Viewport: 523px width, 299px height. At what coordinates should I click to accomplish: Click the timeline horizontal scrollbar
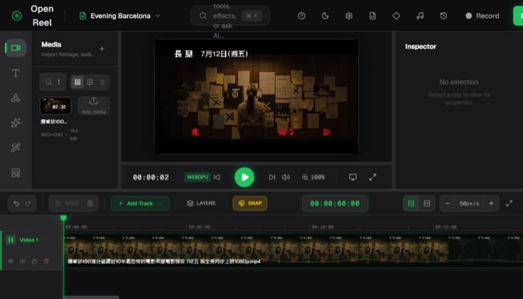(x=91, y=297)
